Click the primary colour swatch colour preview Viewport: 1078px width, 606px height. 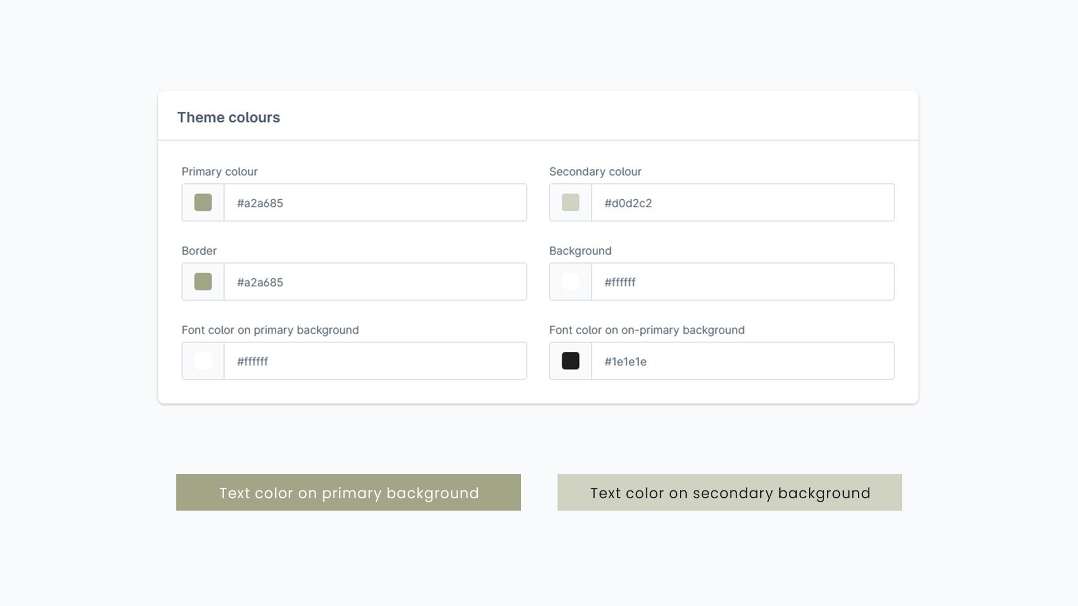(203, 202)
